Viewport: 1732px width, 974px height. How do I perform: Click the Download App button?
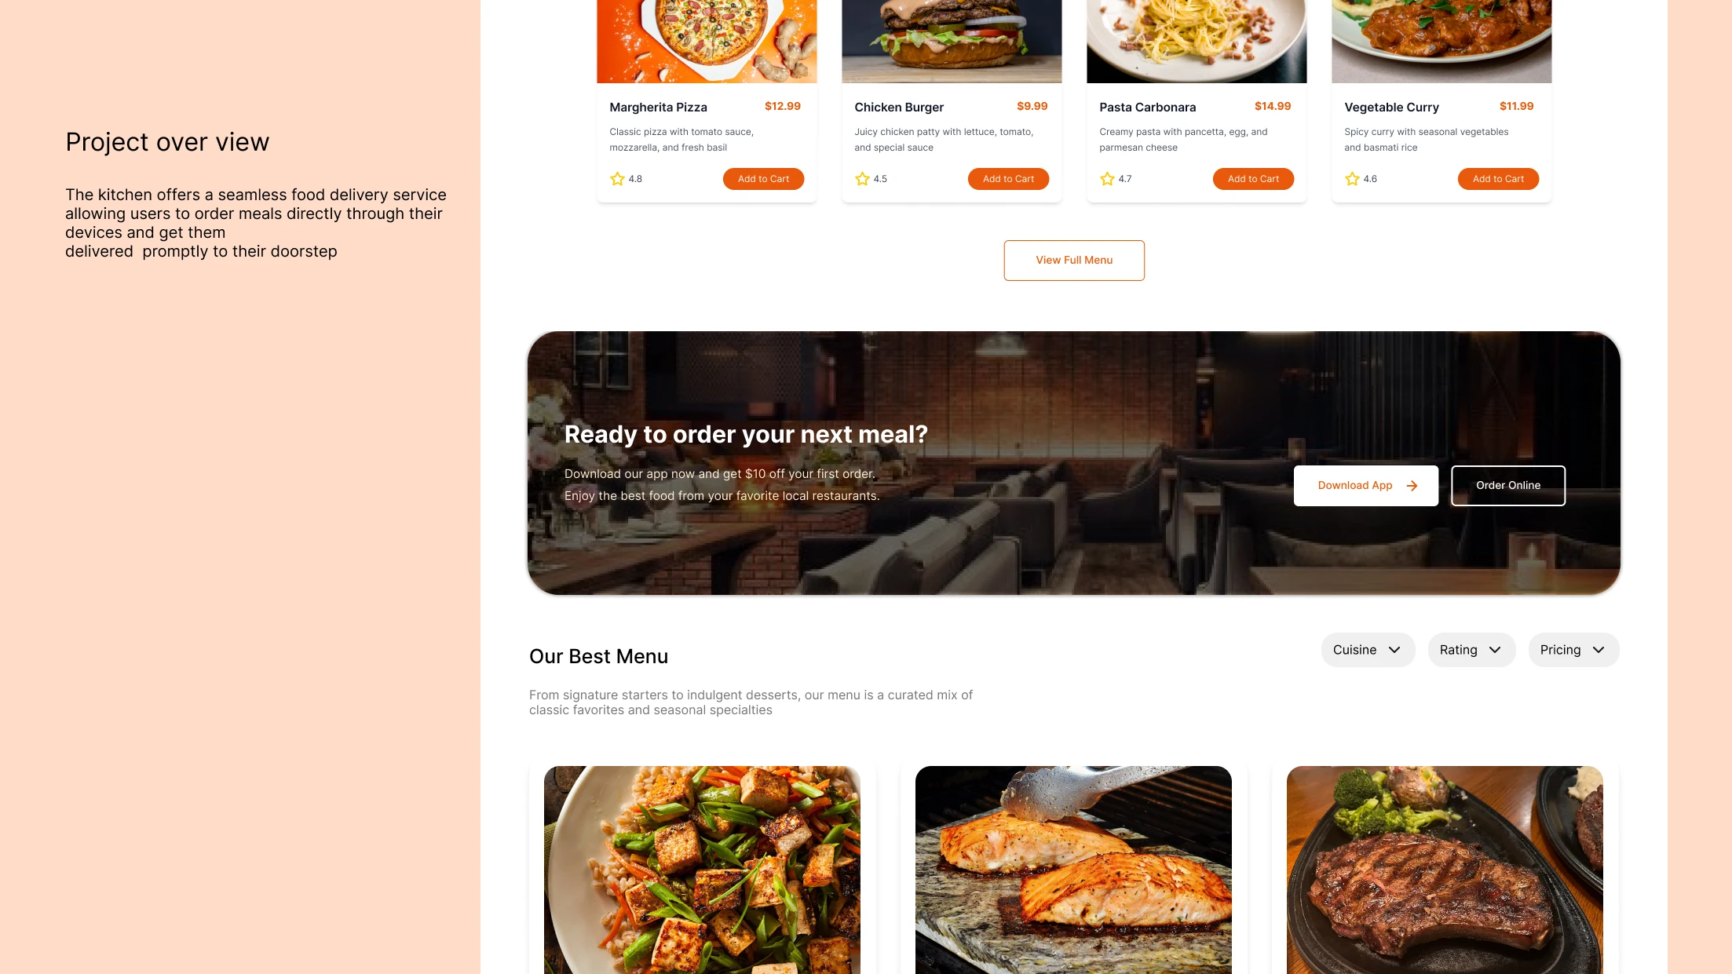point(1366,486)
